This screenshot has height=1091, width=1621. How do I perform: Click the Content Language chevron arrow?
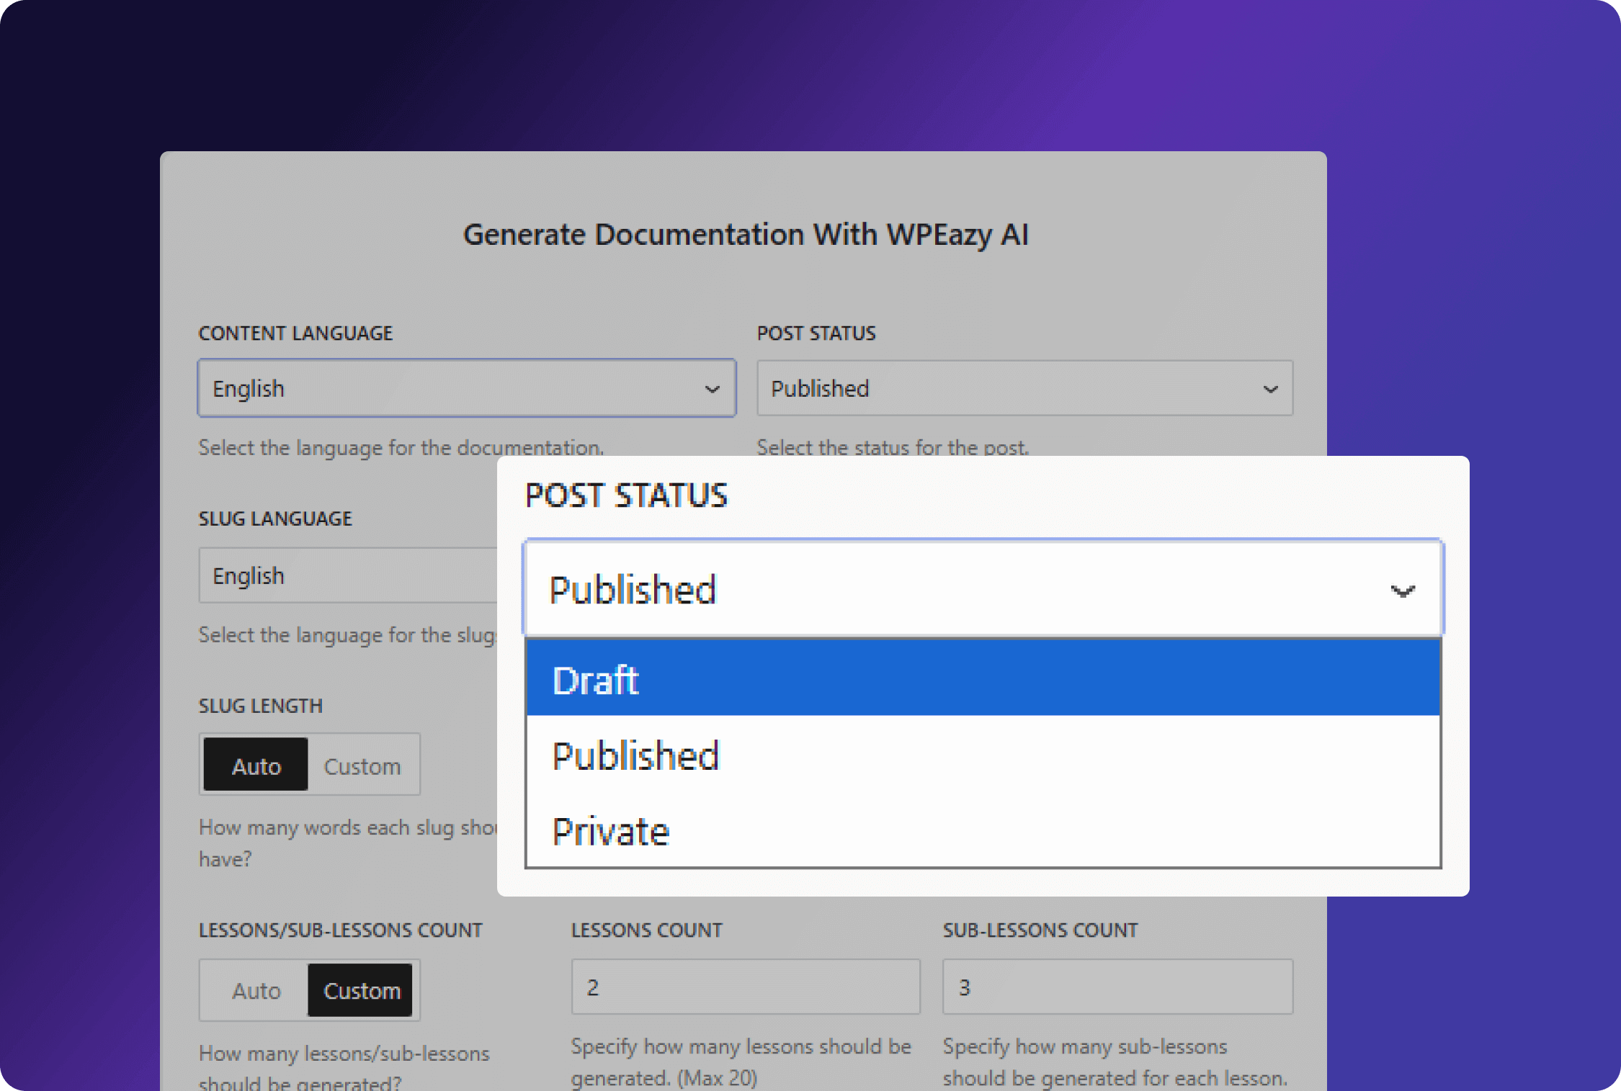(x=712, y=390)
